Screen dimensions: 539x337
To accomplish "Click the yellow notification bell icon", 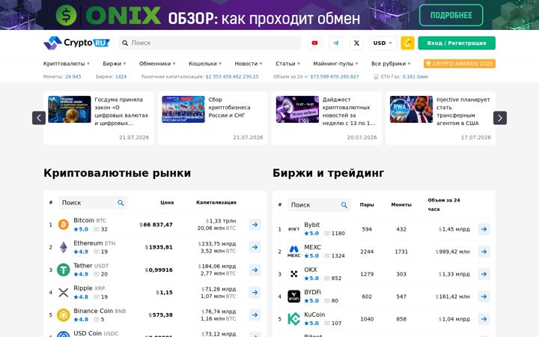I will [407, 43].
